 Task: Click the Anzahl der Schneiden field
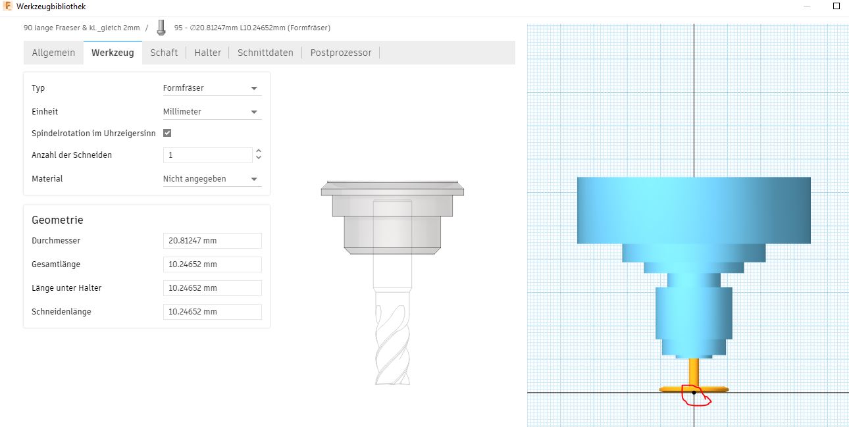click(207, 155)
